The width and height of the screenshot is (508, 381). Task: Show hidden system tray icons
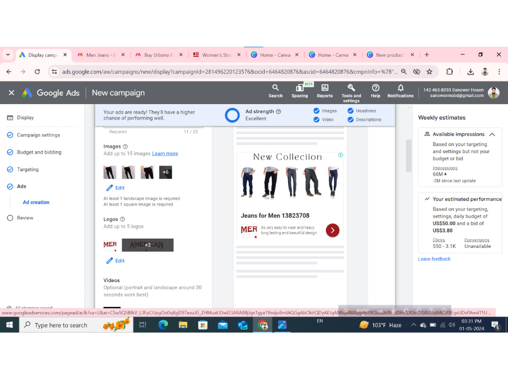[x=414, y=325]
